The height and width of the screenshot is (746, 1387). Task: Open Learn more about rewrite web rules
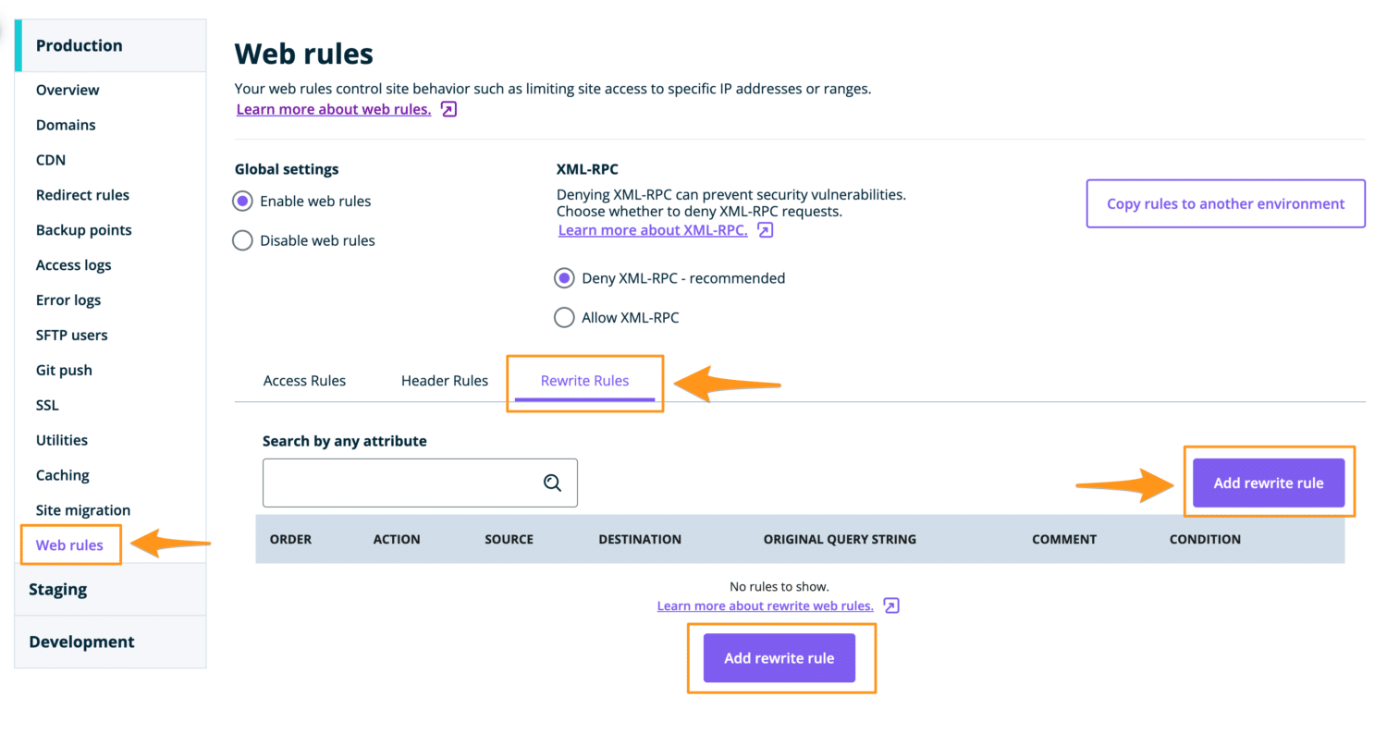coord(765,605)
